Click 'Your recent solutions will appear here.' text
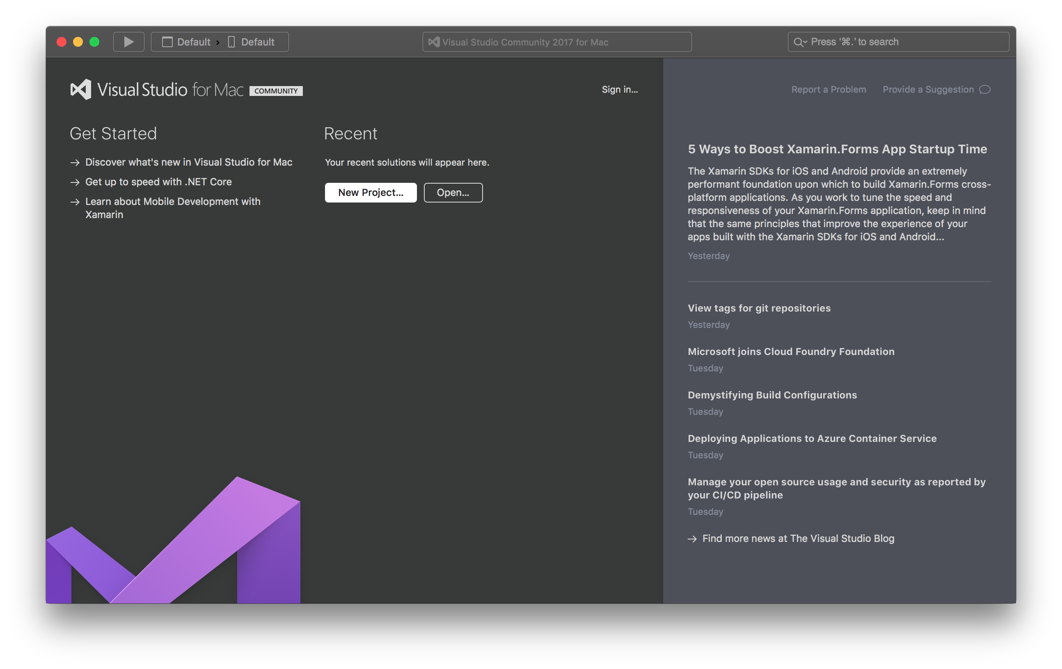 [x=407, y=162]
